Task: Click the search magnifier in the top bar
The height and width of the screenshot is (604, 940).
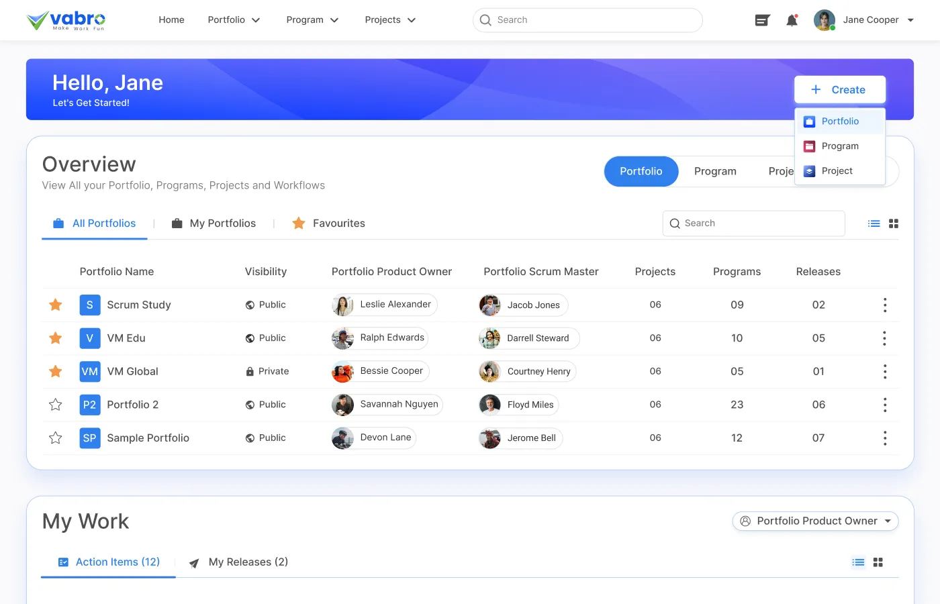Action: pos(485,20)
